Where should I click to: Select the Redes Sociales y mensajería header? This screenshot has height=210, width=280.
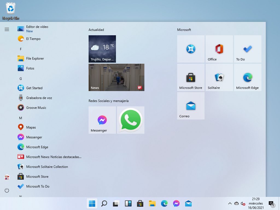109,101
